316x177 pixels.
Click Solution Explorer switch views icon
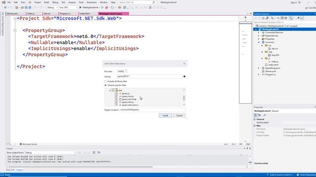pos(267,18)
